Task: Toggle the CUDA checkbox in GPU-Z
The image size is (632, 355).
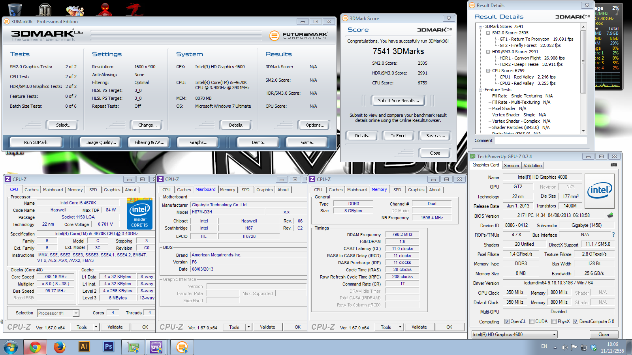Action: coord(532,321)
